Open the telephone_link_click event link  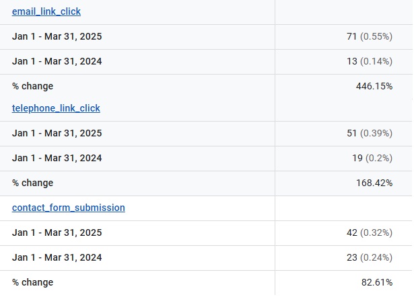pos(56,108)
